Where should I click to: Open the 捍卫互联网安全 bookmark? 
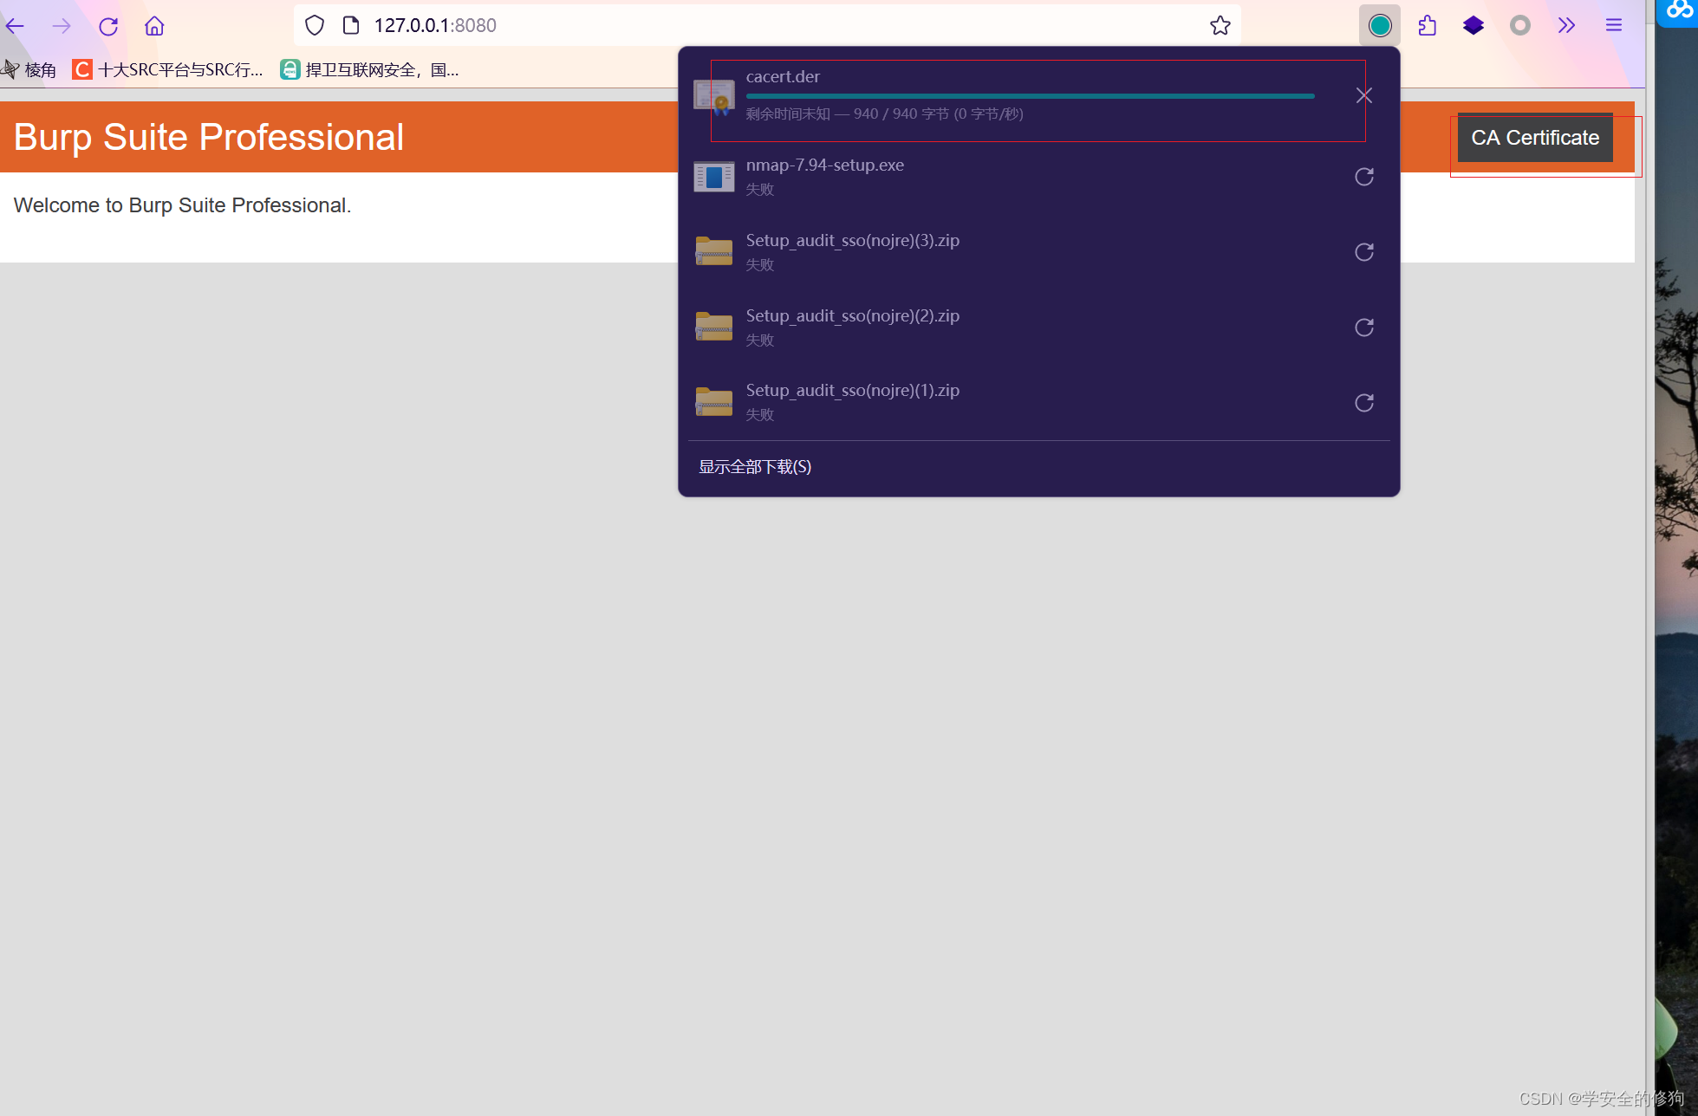click(370, 70)
